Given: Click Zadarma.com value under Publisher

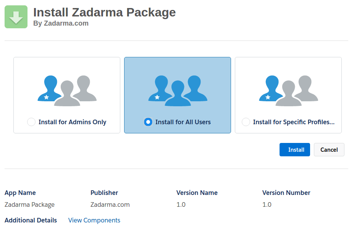Looking at the screenshot, I should pyautogui.click(x=110, y=204).
